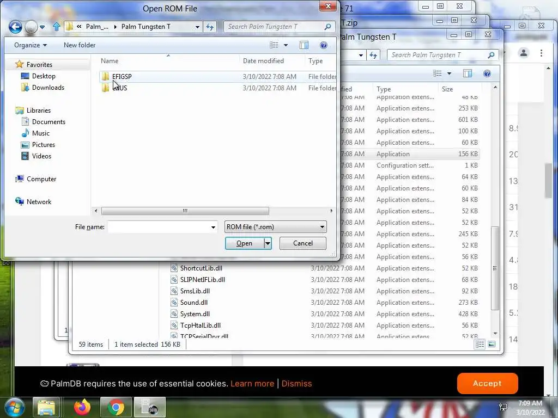Click Help icon in background Explorer window
Screen dimensions: 558x418
(x=487, y=73)
